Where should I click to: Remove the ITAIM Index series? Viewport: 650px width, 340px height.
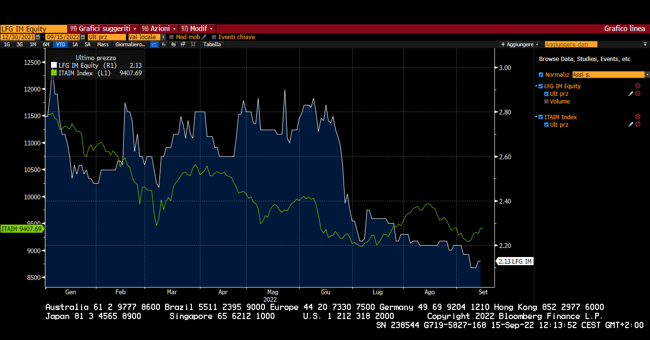pos(638,117)
